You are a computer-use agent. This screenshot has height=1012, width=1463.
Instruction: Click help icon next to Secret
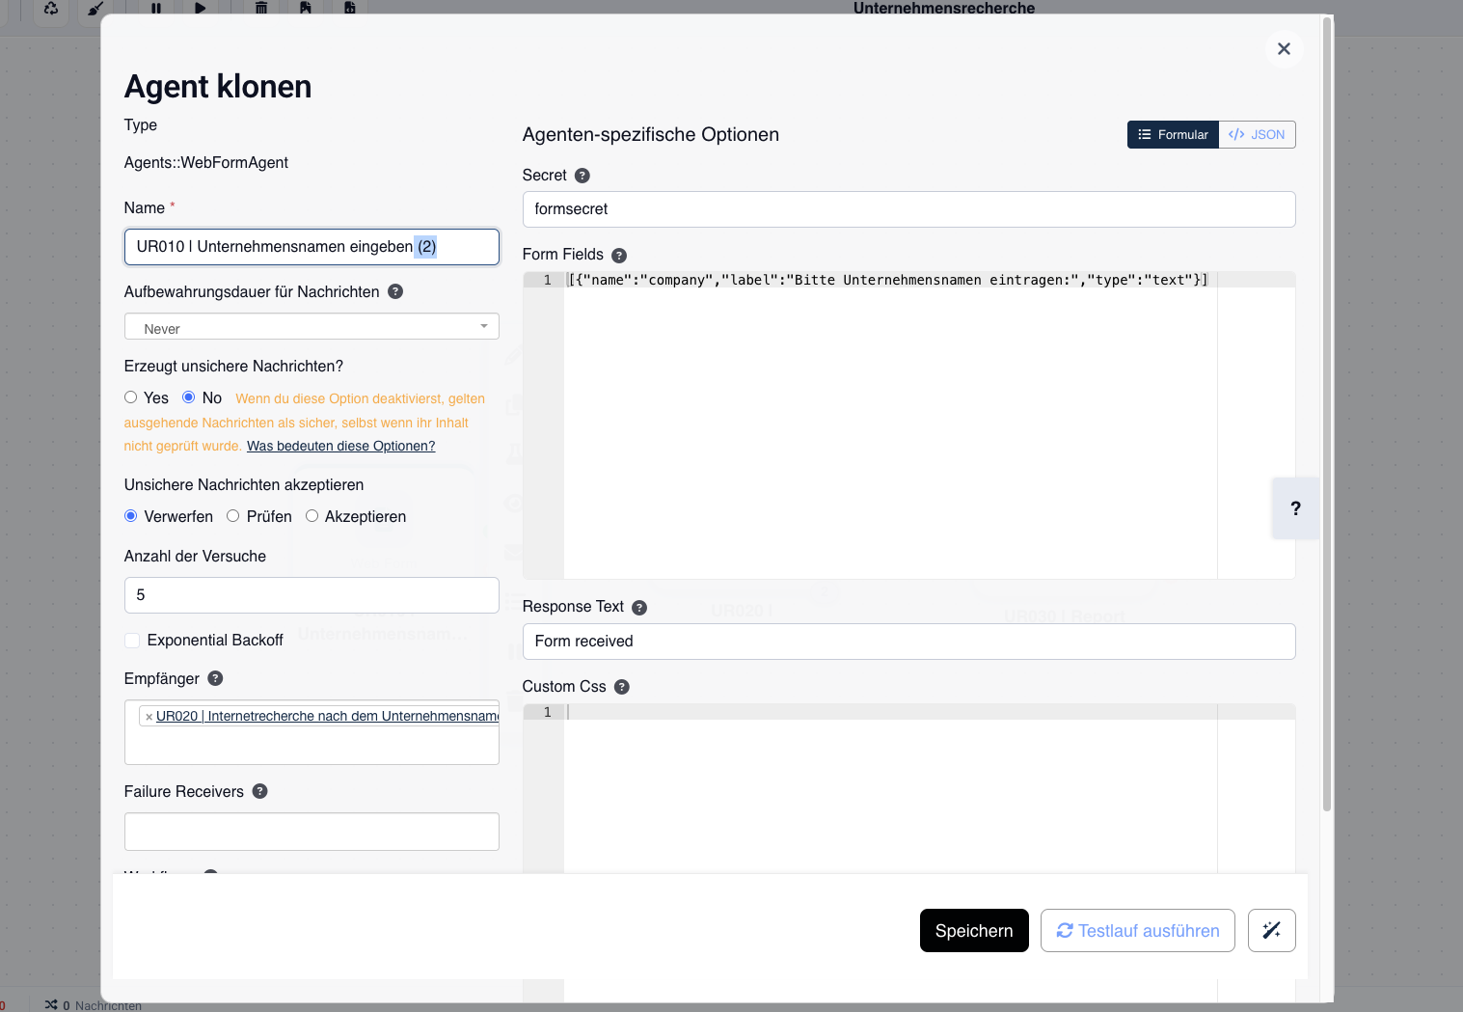(582, 176)
